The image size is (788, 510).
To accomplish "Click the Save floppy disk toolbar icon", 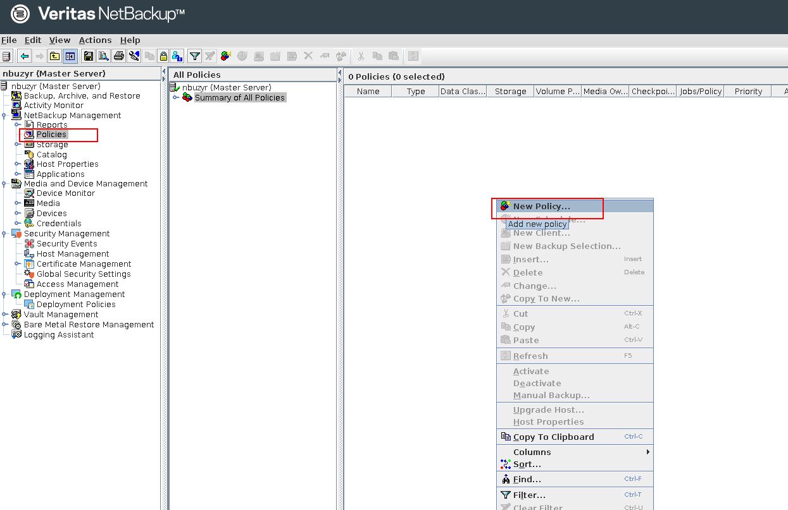I will coord(88,56).
